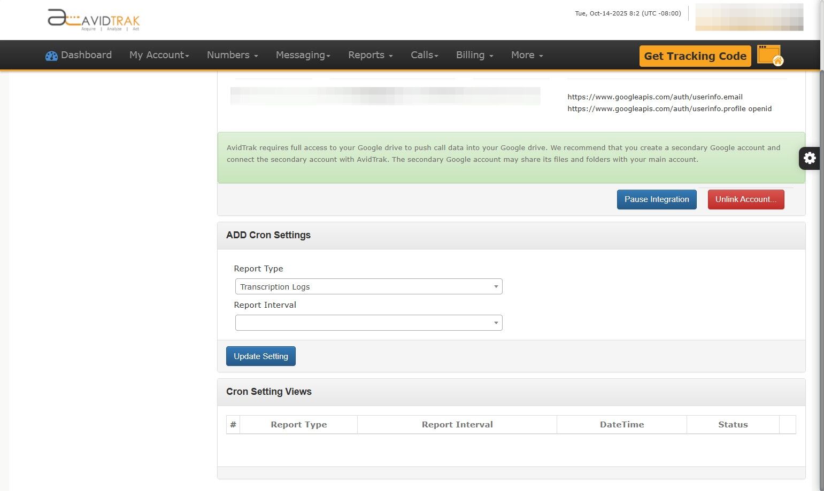This screenshot has height=491, width=824.
Task: Click the Status column header
Action: coord(733,425)
